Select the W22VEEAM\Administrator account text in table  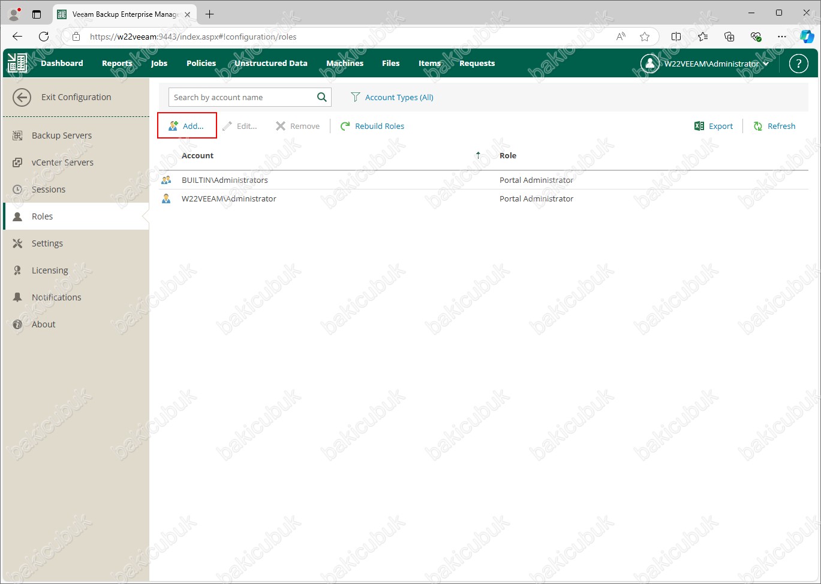coord(229,198)
